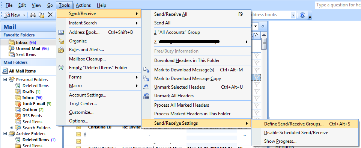Click the Rules and Alerts icon
The width and height of the screenshot is (361, 148).
click(61, 50)
